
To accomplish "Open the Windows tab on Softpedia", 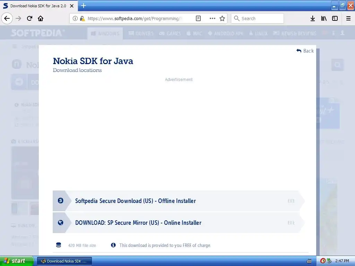I will click(105, 34).
